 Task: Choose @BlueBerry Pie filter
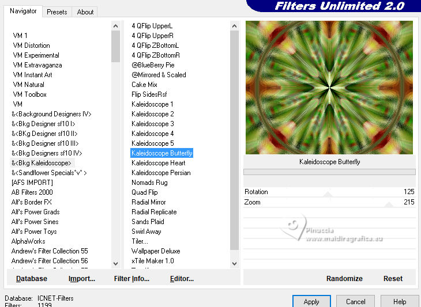(x=153, y=65)
